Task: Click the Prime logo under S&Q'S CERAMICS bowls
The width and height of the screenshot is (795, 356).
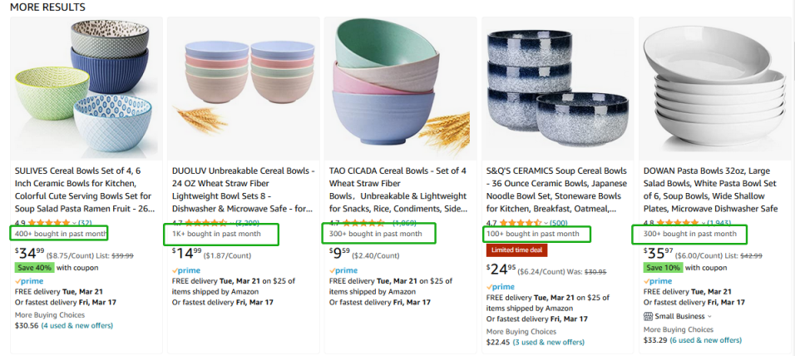Action: click(501, 286)
